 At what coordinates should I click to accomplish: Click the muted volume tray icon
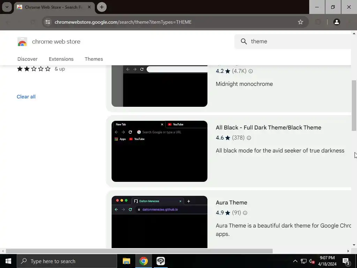[312, 261]
